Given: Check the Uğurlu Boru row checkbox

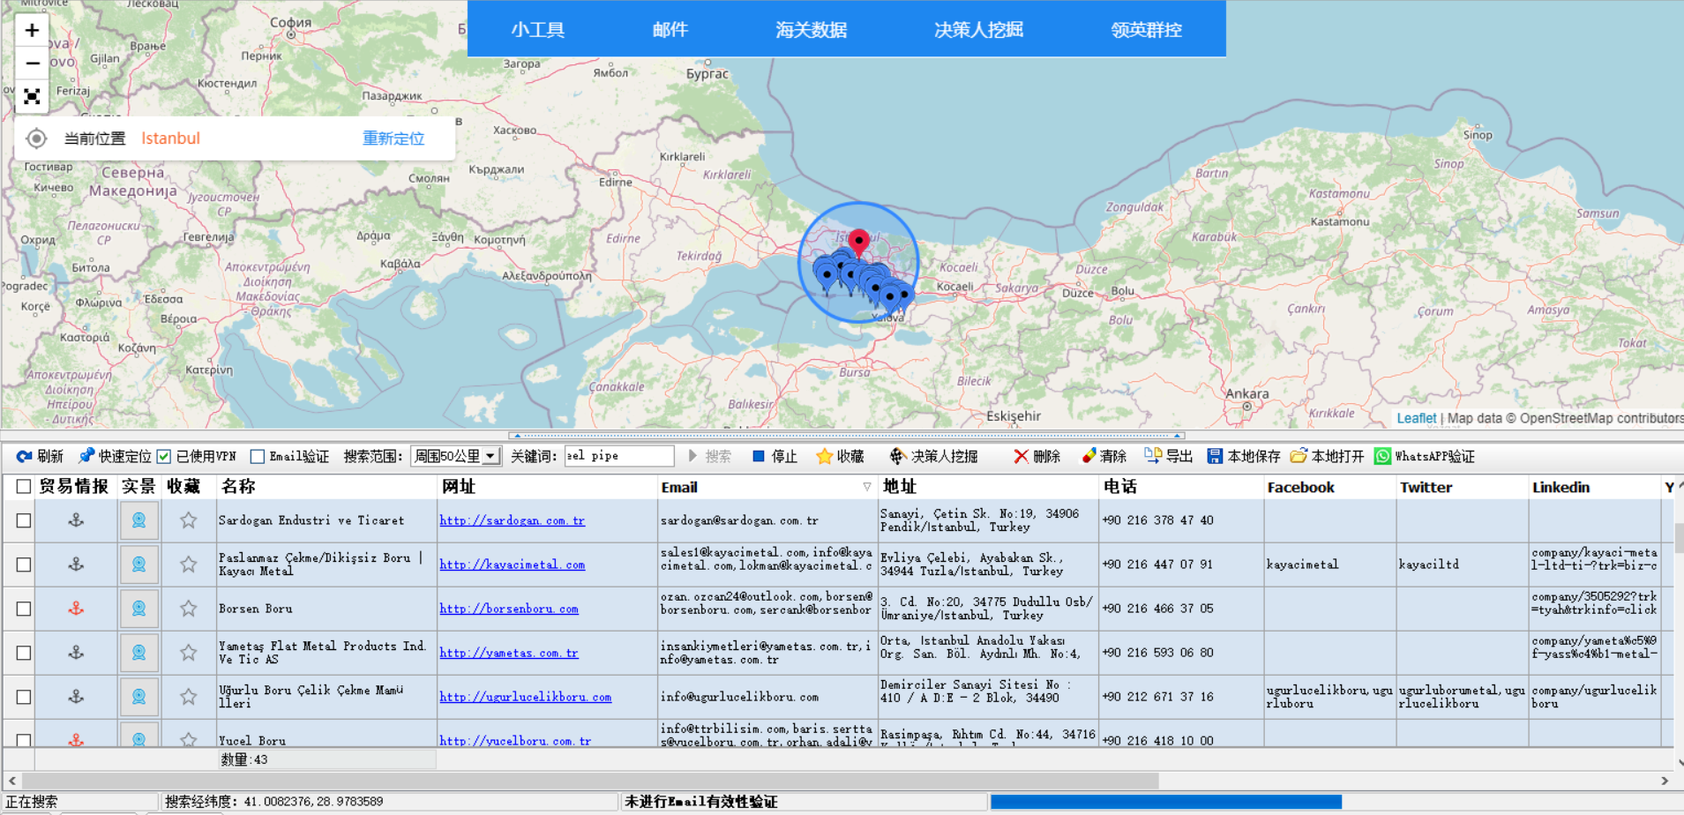Looking at the screenshot, I should 24,697.
